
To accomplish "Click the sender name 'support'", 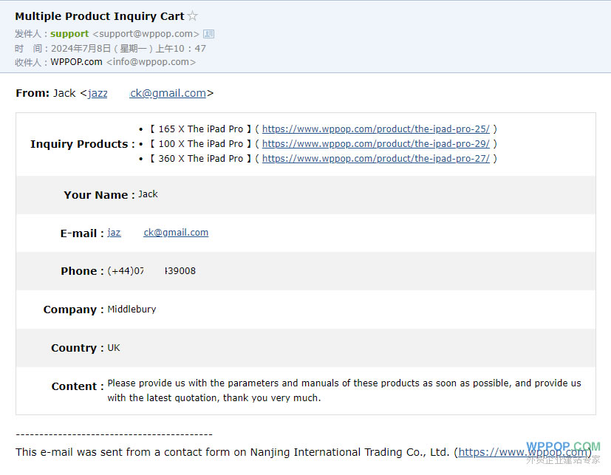I will click(69, 34).
